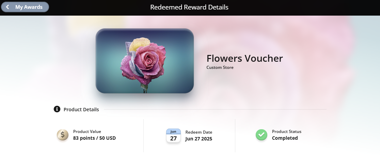Click the Product Value label
The height and width of the screenshot is (155, 380).
87,132
